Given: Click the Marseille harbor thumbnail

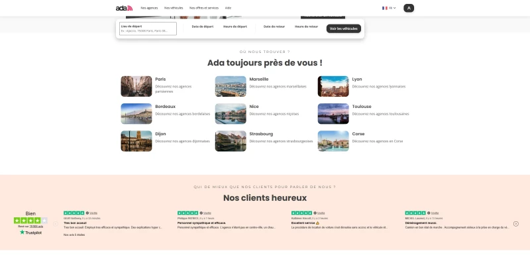Looking at the screenshot, I should (231, 86).
